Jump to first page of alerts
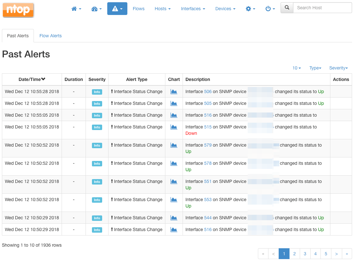Screen dimensions: 354x261 263,254
